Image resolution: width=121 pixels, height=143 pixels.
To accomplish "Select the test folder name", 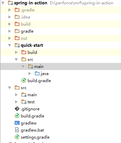I will coord(31,102).
